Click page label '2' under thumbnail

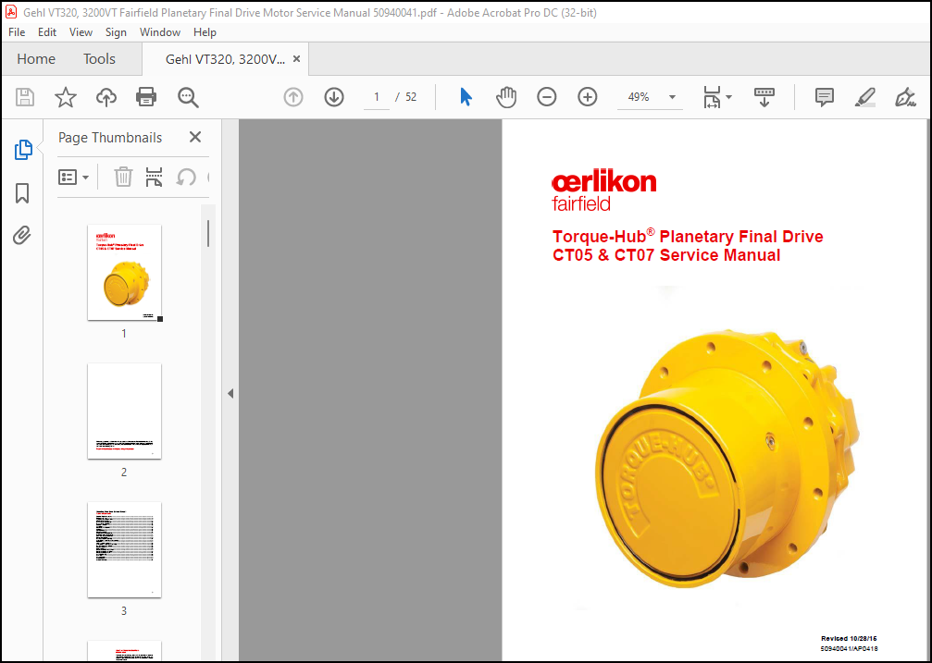tap(124, 473)
